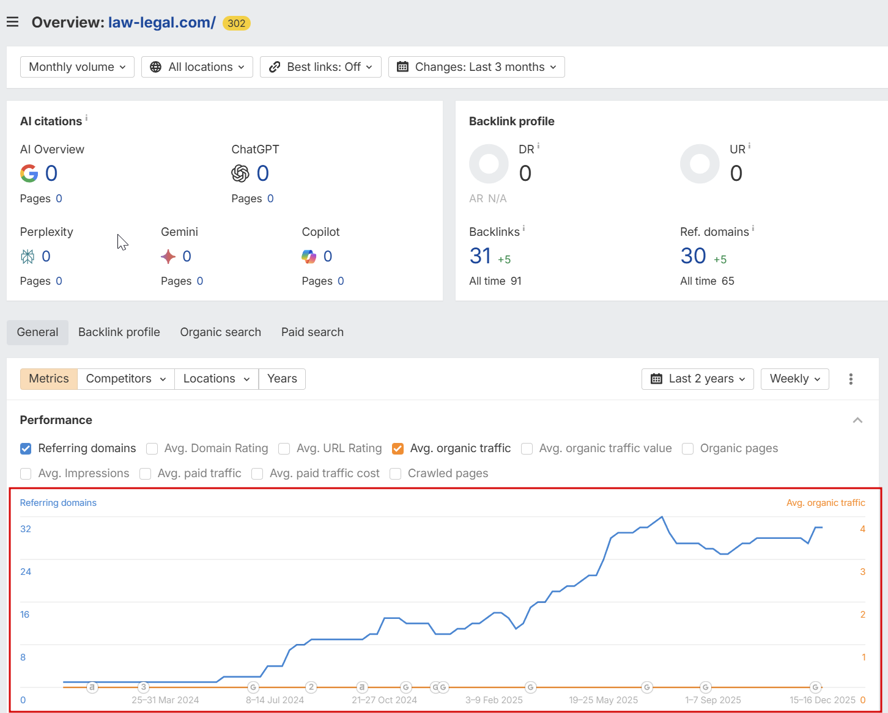Click the Google AI Overview logo
888x713 pixels.
tap(29, 174)
